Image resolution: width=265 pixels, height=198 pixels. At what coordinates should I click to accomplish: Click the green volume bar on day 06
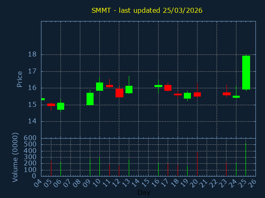[60, 168]
